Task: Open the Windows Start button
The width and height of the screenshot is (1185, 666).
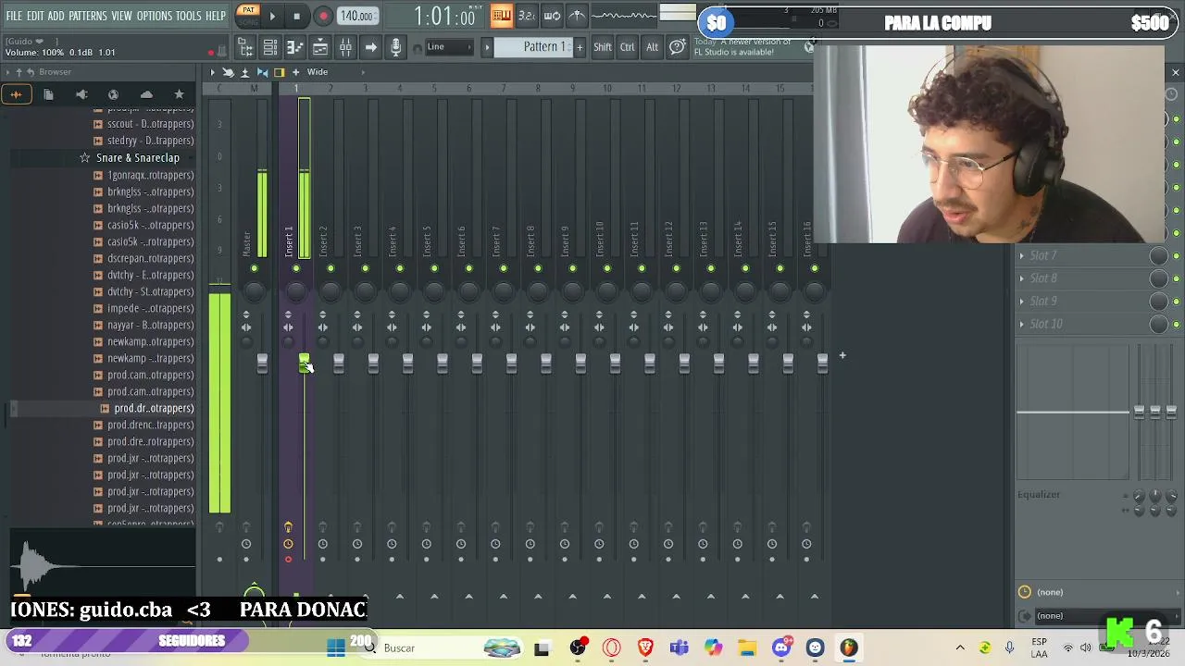Action: (x=337, y=647)
